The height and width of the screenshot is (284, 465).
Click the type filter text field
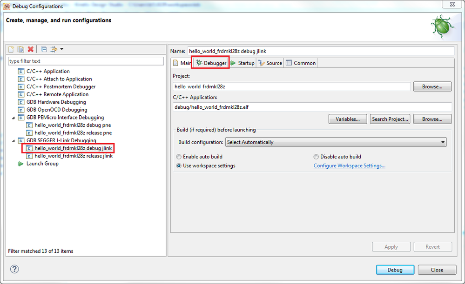[86, 61]
